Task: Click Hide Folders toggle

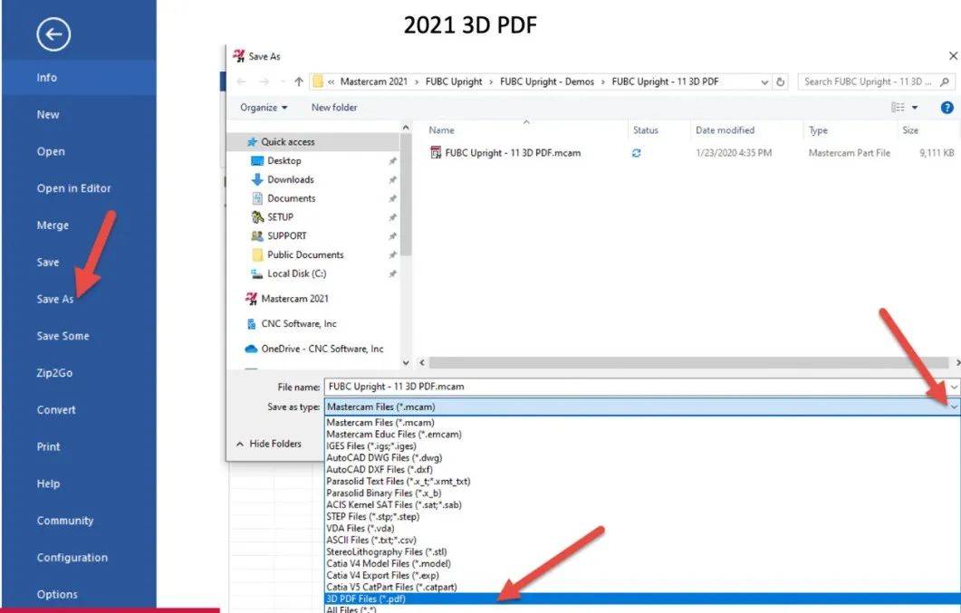Action: pos(269,444)
